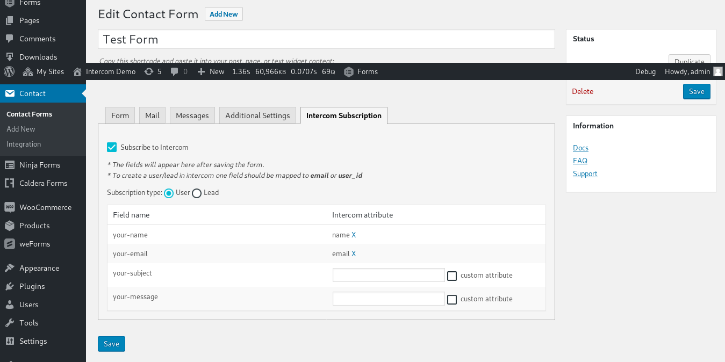Toggle the Subscribe to Intercom checkbox

[112, 147]
